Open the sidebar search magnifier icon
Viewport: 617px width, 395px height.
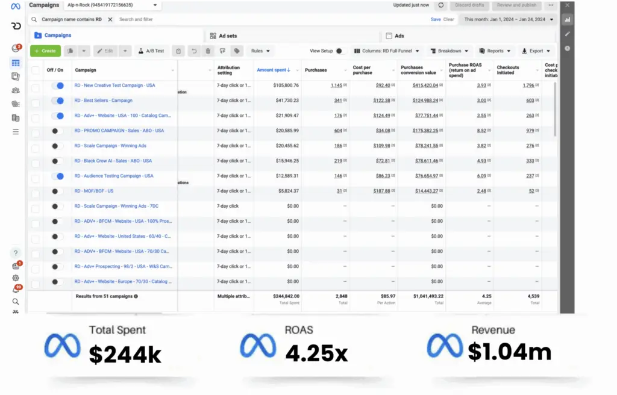15,302
